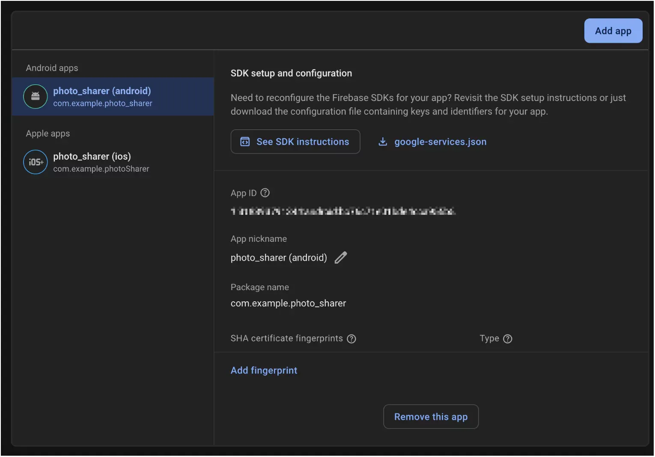
Task: Click the SDK setup and configuration heading
Action: point(291,73)
